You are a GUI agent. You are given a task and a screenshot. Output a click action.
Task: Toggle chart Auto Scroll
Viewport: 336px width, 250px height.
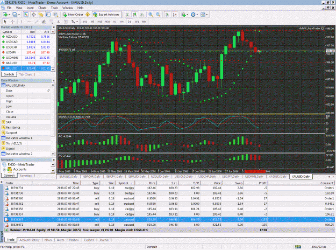167,15
